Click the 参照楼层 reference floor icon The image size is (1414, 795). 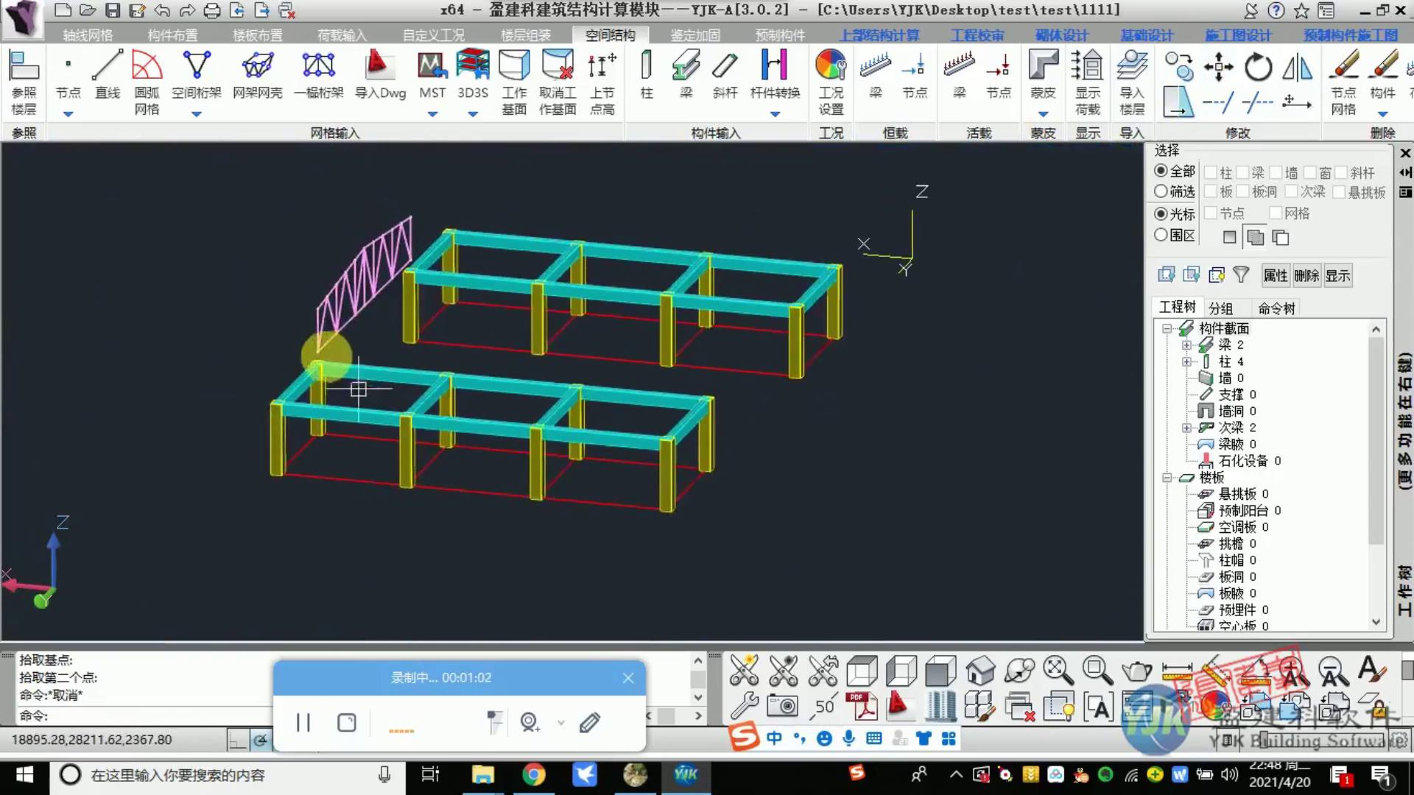[x=24, y=82]
